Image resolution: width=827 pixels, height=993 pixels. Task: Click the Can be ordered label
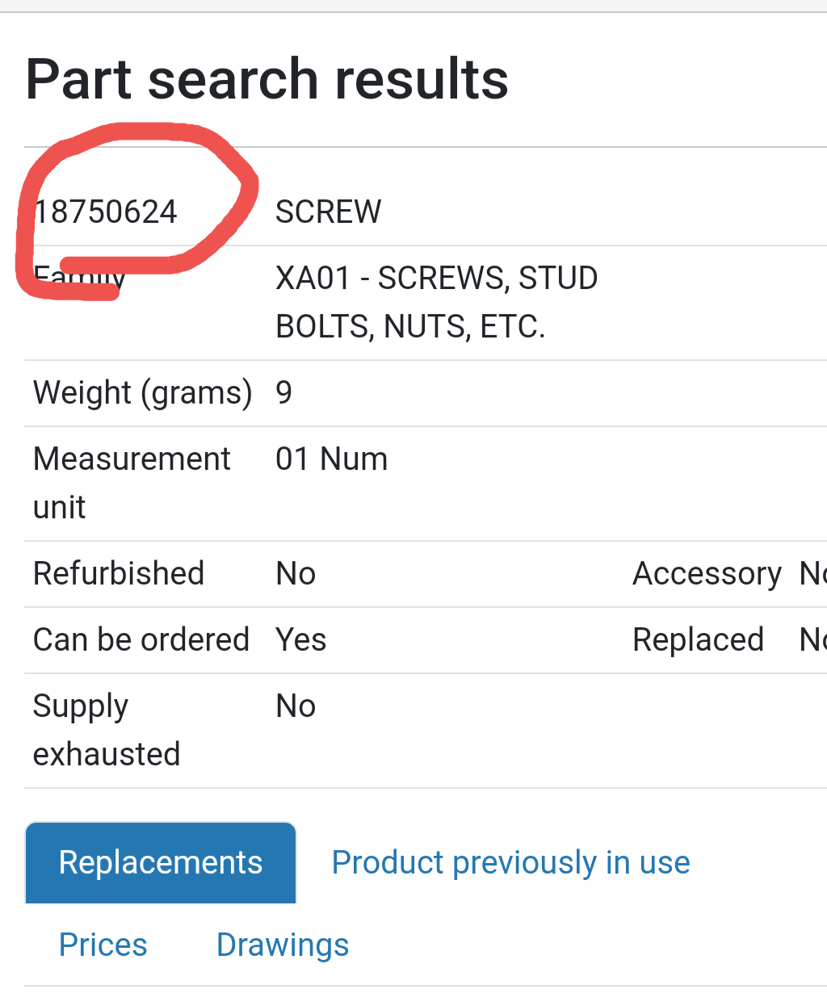(x=141, y=640)
